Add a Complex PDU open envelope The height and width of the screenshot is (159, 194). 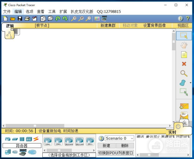coord(184,116)
